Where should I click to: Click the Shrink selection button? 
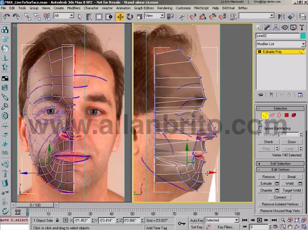click(269, 142)
